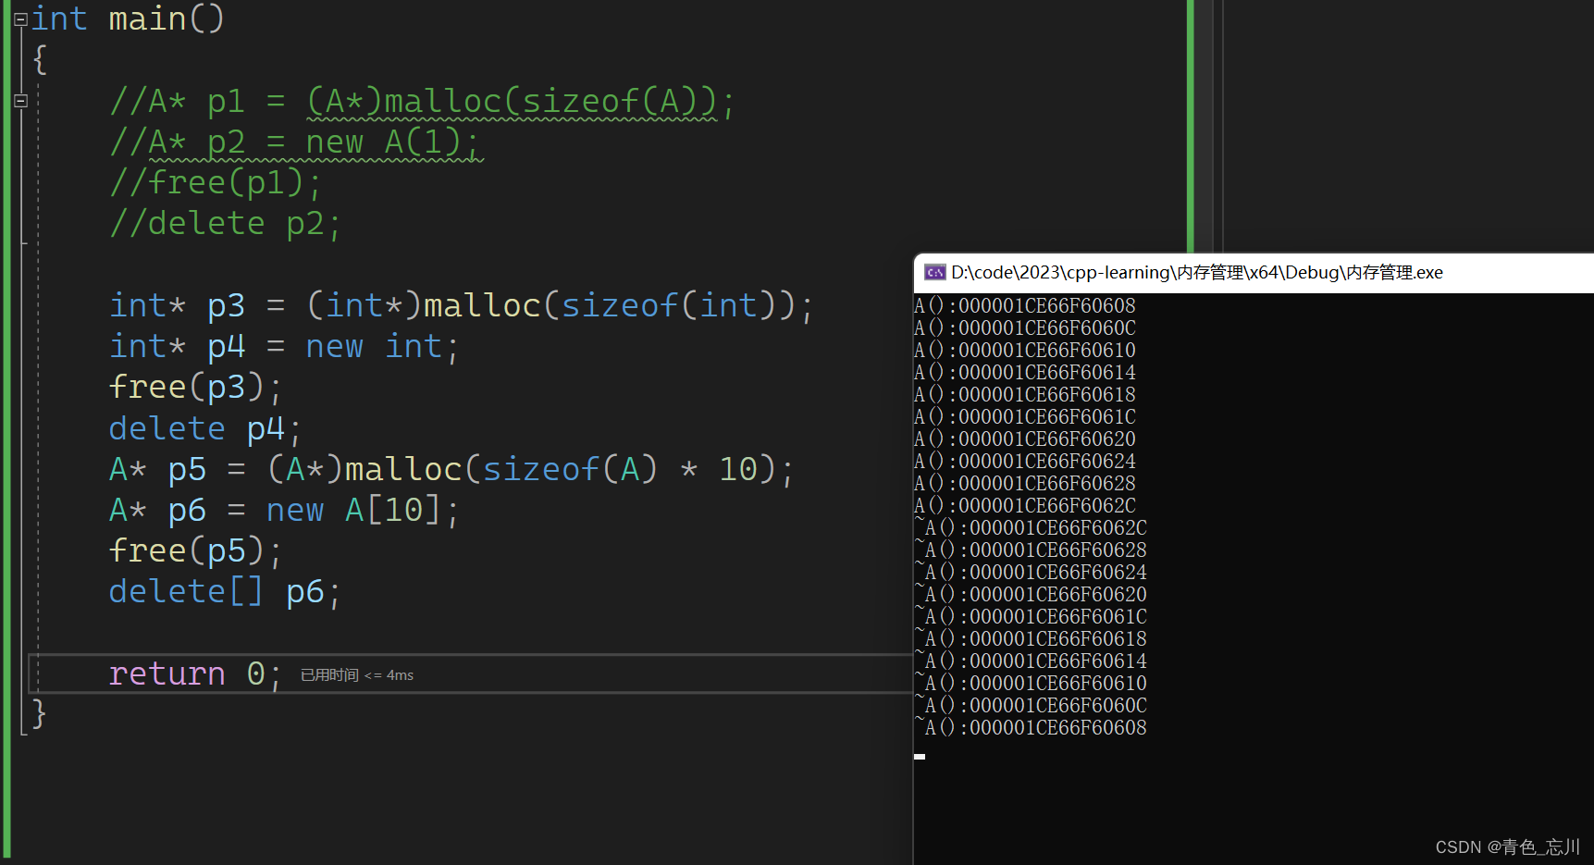The height and width of the screenshot is (865, 1594).
Task: Click console line 'A():000001CE66F6062C'
Action: click(1025, 505)
